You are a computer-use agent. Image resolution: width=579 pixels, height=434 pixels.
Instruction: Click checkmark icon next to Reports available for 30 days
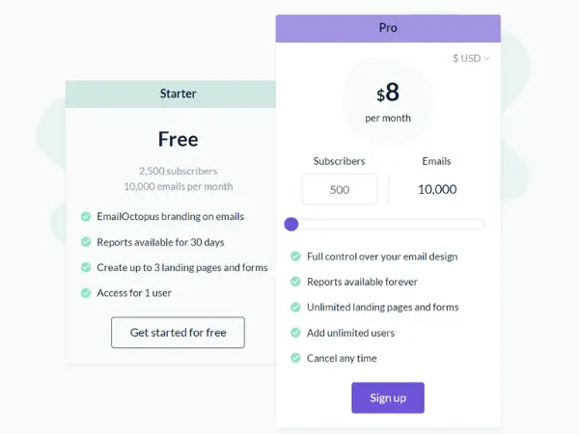point(86,242)
